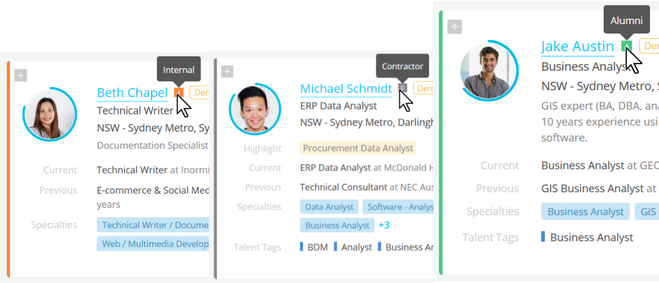Click the Procurement Data Analyst highlight label
The image size is (659, 283).
coord(358,148)
